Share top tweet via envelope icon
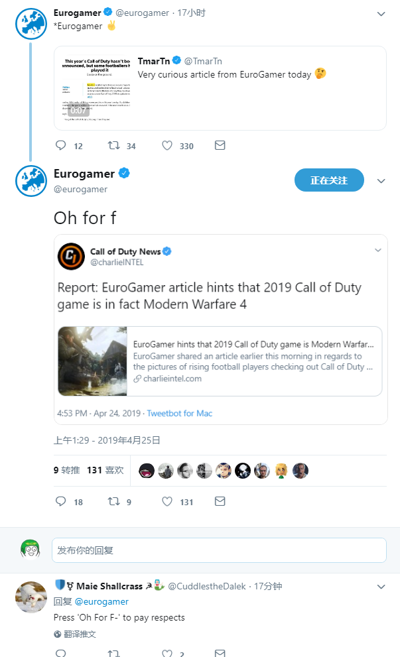This screenshot has width=400, height=657. [x=220, y=145]
